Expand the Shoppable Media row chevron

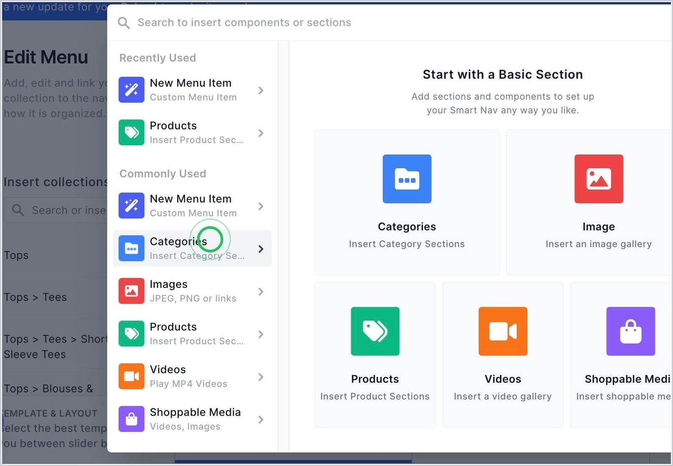(261, 420)
